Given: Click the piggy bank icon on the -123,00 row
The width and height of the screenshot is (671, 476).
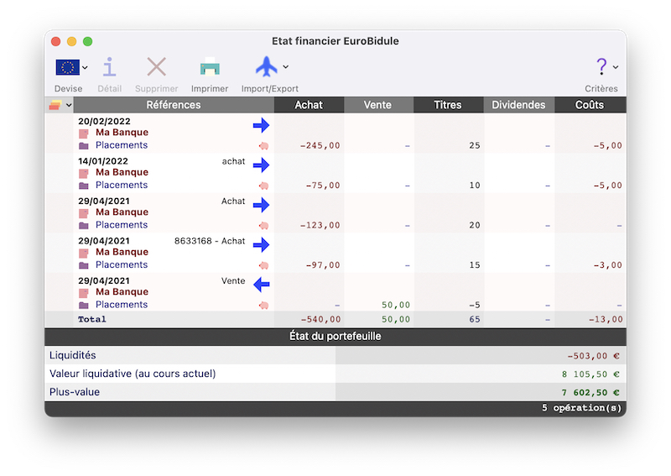Looking at the screenshot, I should [263, 226].
